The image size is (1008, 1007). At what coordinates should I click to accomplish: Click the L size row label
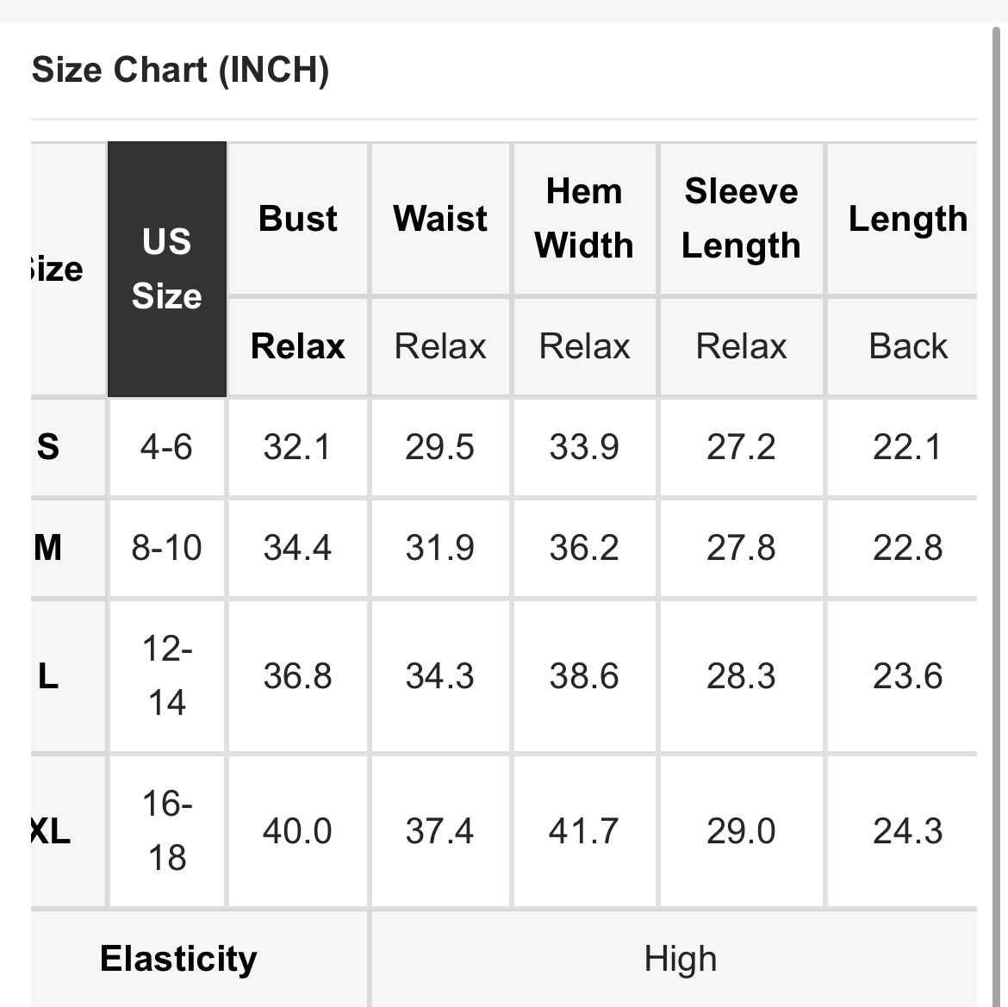49,676
